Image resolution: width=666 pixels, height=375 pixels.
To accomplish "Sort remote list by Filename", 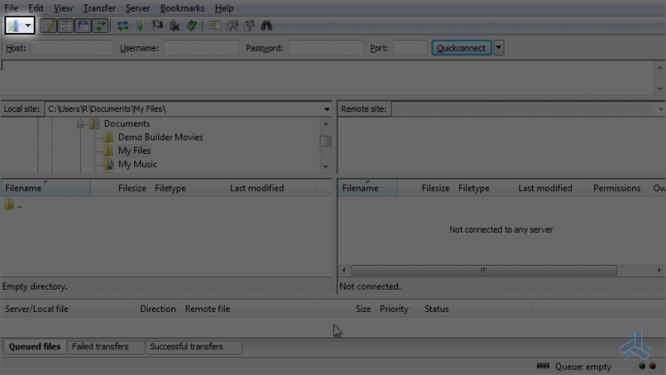I will point(368,187).
